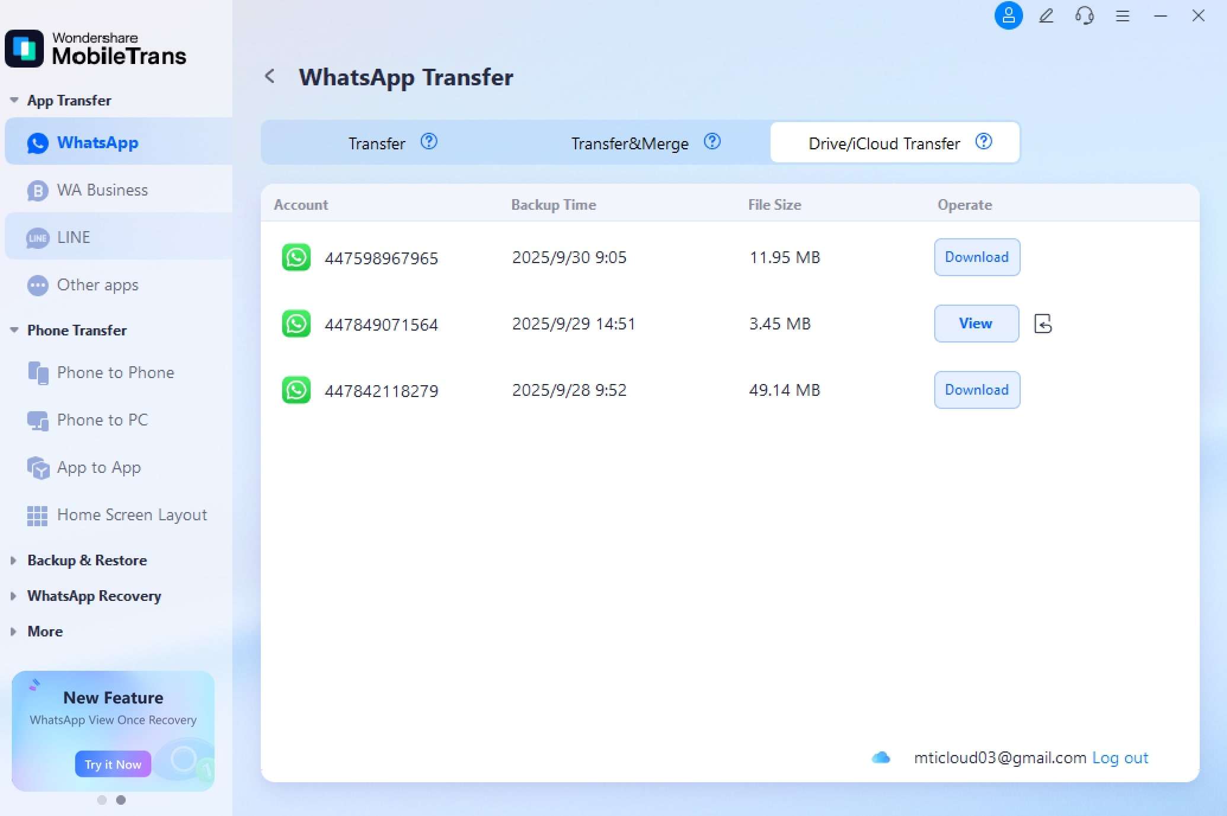Open Phone to PC feature
Image resolution: width=1227 pixels, height=816 pixels.
(x=102, y=420)
